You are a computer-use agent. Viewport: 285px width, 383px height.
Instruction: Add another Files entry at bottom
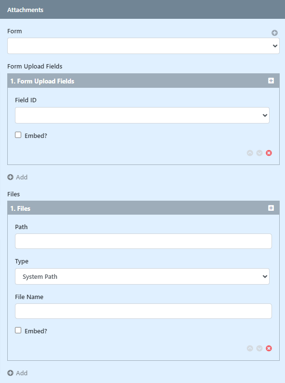[x=17, y=373]
